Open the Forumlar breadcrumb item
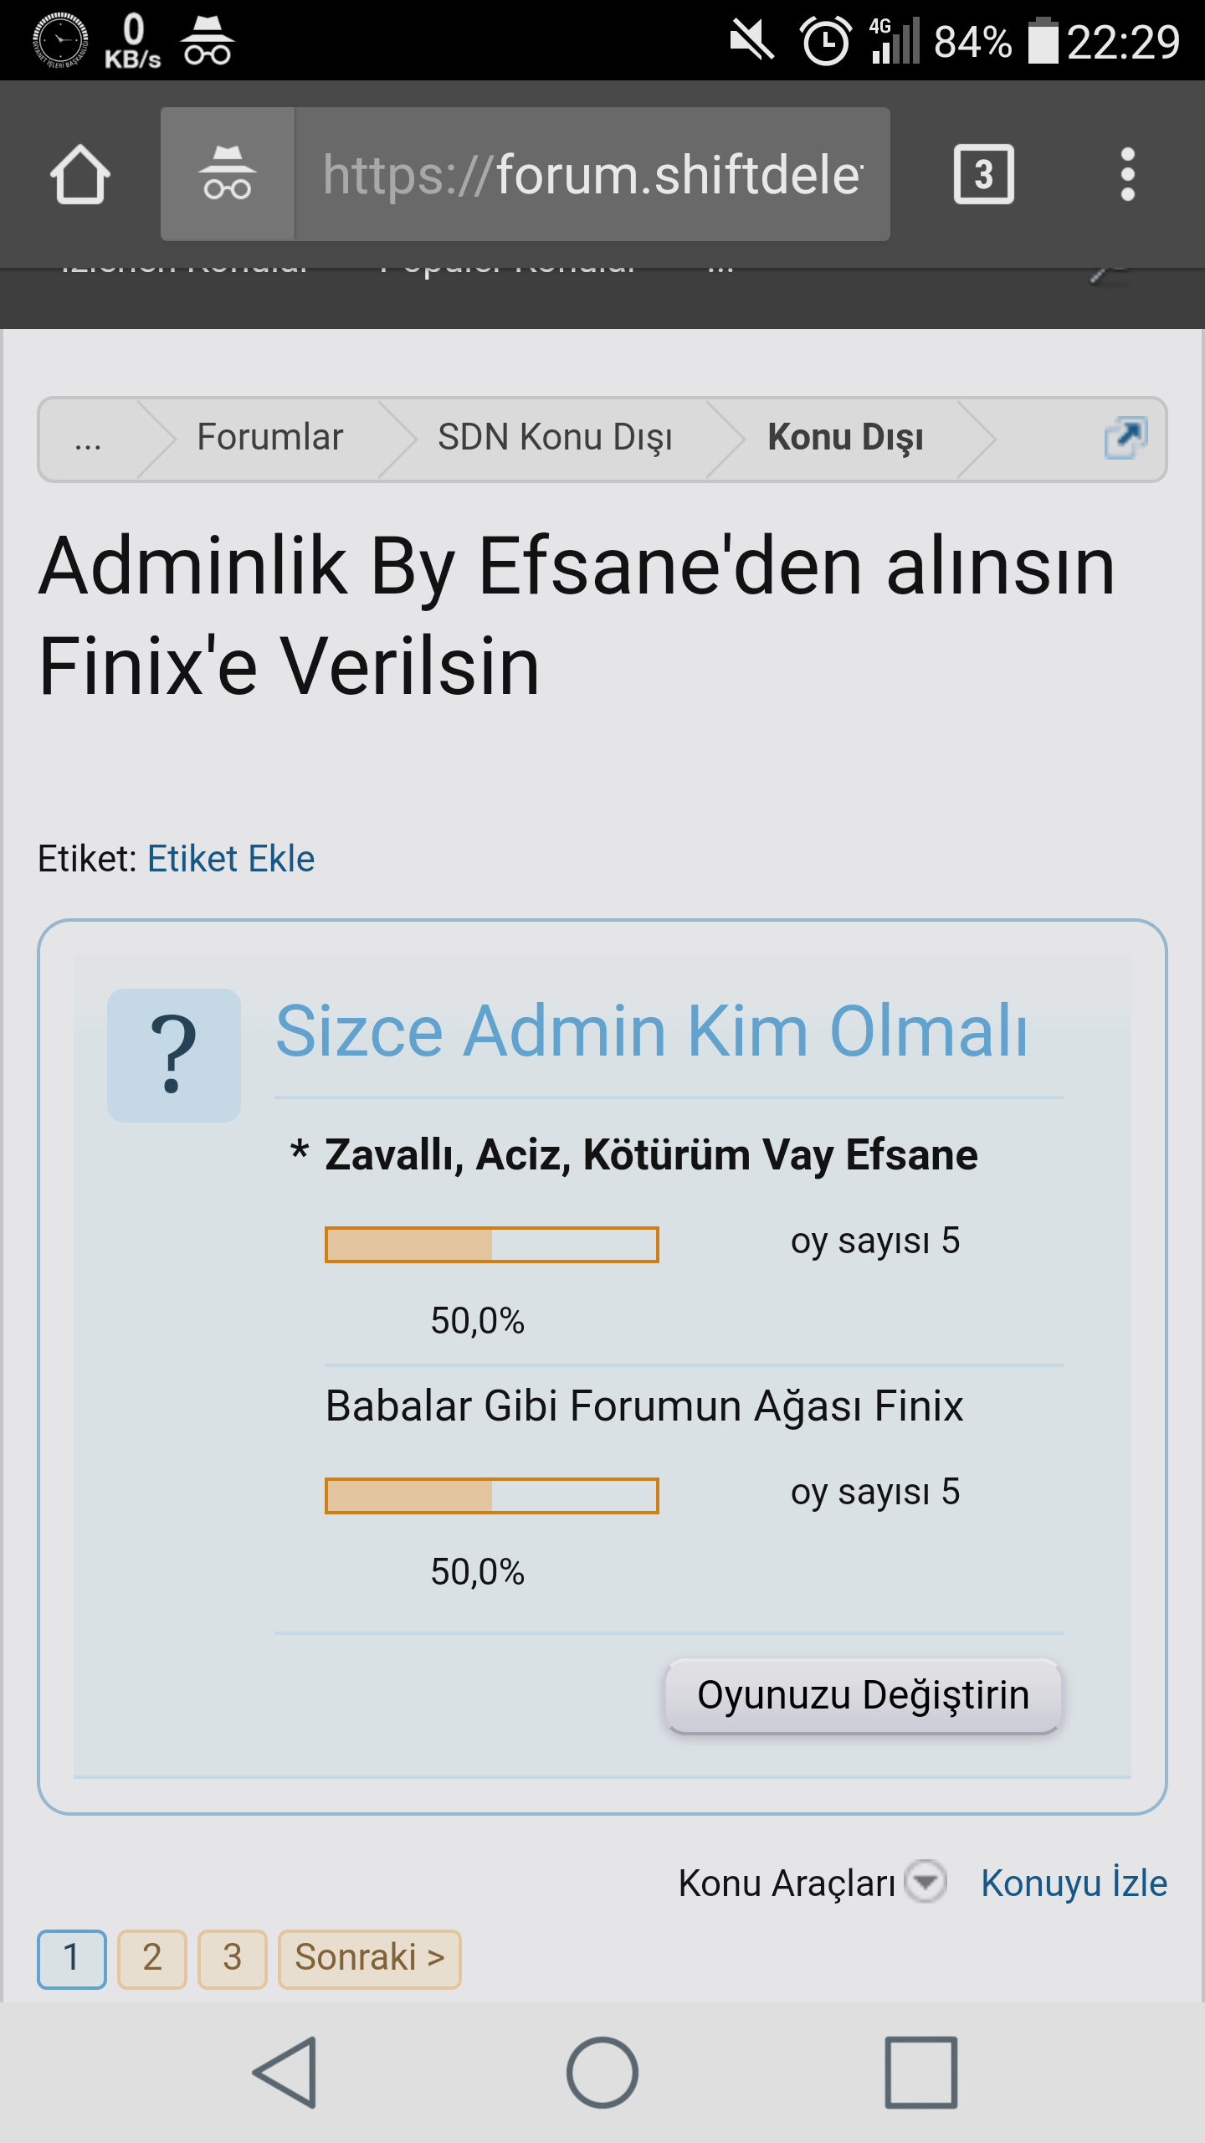Screen dimensions: 1205x2143 pos(269,438)
